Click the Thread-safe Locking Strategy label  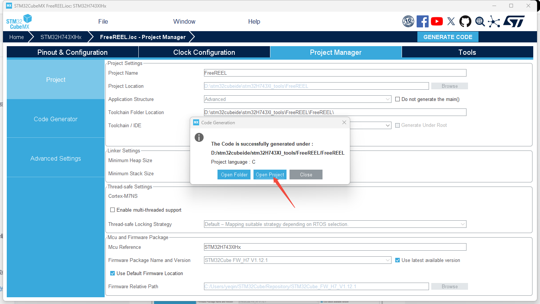pos(140,224)
